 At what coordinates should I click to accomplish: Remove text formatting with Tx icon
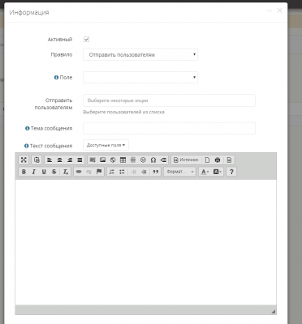[x=66, y=172]
